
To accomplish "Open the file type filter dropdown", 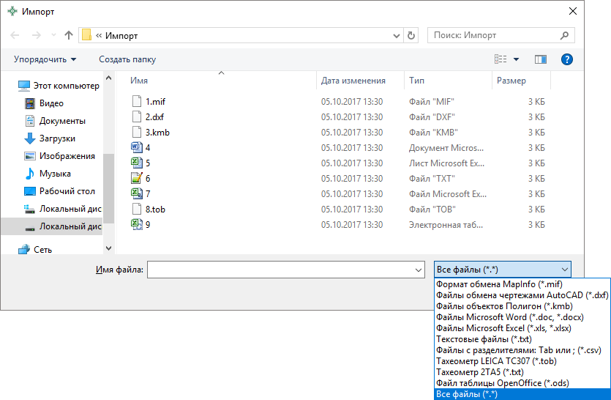I will click(501, 270).
